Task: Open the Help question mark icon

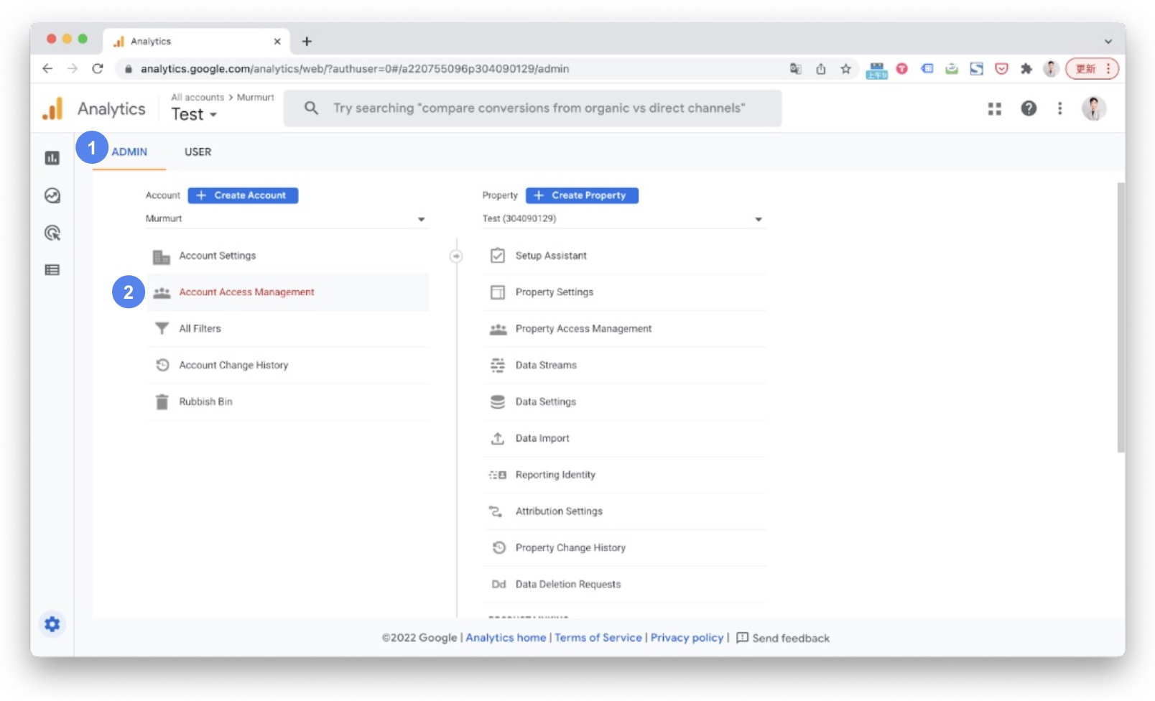Action: pos(1029,108)
